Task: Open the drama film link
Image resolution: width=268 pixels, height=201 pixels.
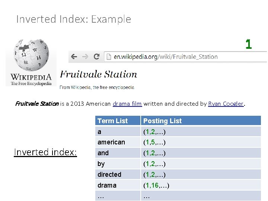Action: pos(127,104)
